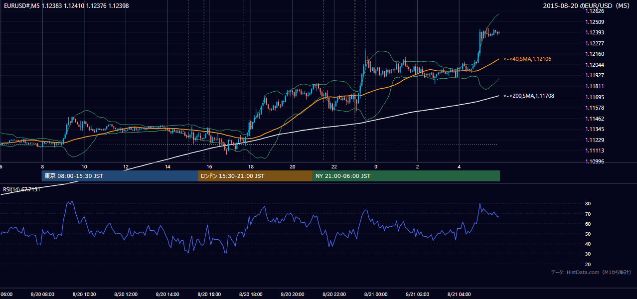Click price axis label 1.12160
This screenshot has height=299, width=637.
tap(595, 54)
